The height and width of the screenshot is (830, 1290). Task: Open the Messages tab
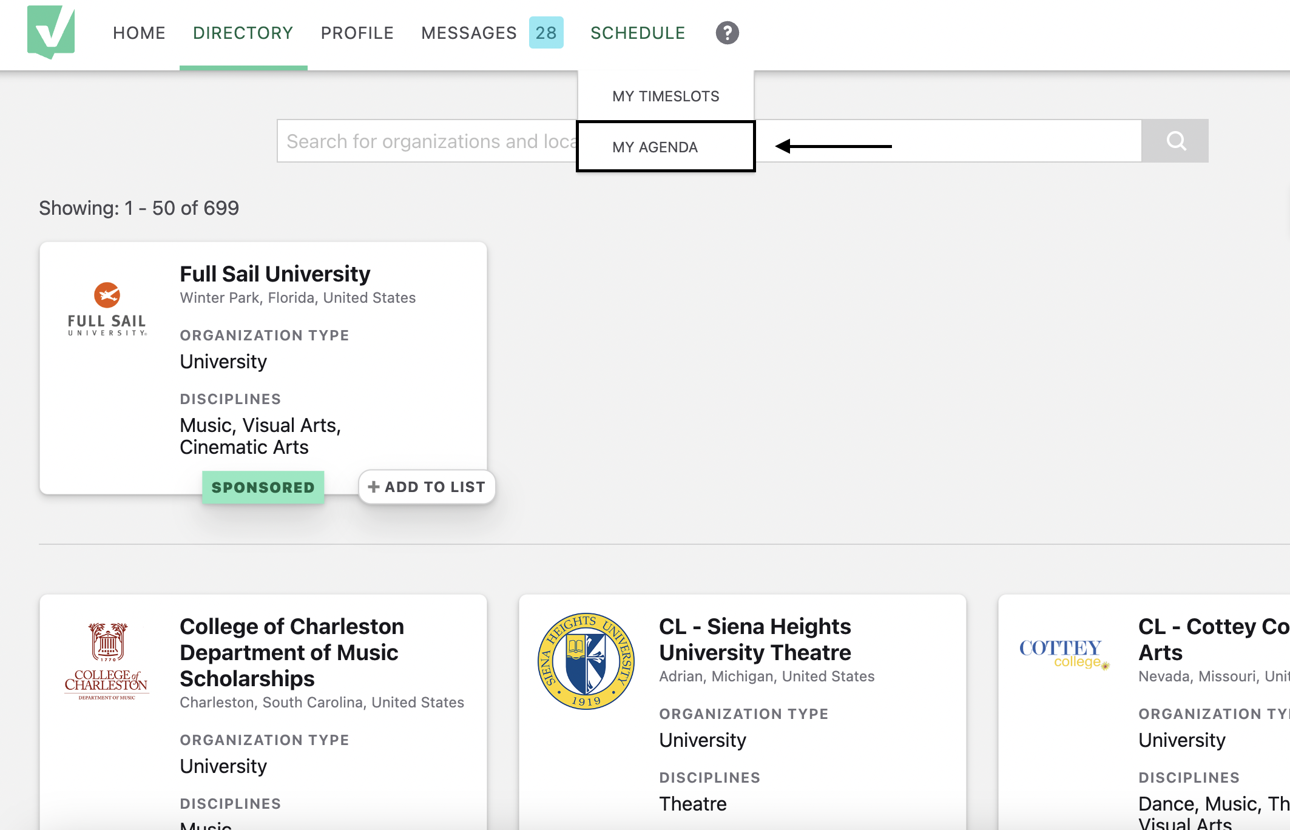(469, 33)
